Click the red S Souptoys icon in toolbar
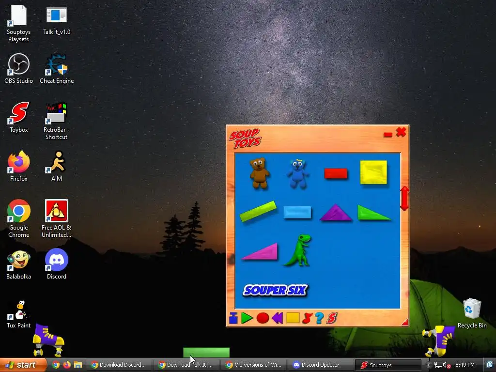The image size is (496, 372). click(x=331, y=318)
